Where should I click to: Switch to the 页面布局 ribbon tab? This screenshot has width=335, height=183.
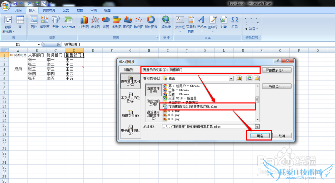[49, 10]
